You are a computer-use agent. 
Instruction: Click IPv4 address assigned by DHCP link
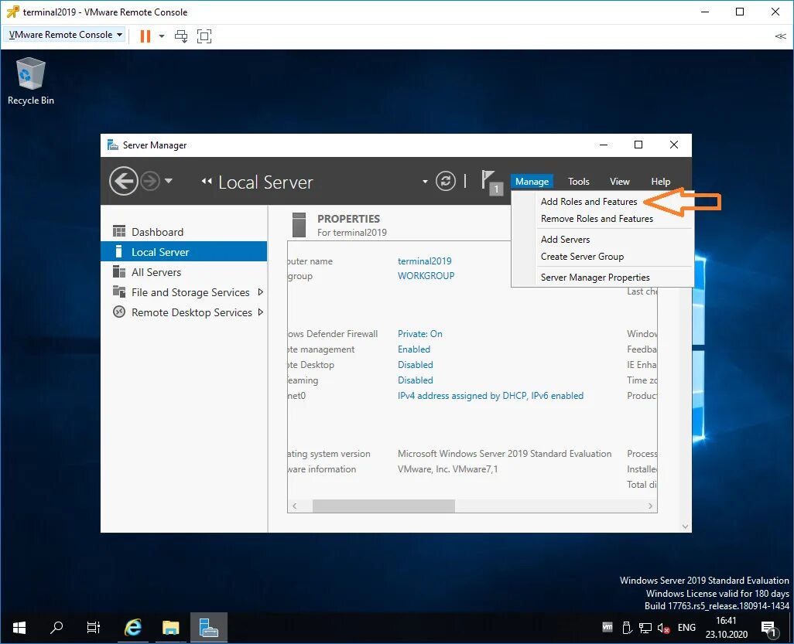490,396
